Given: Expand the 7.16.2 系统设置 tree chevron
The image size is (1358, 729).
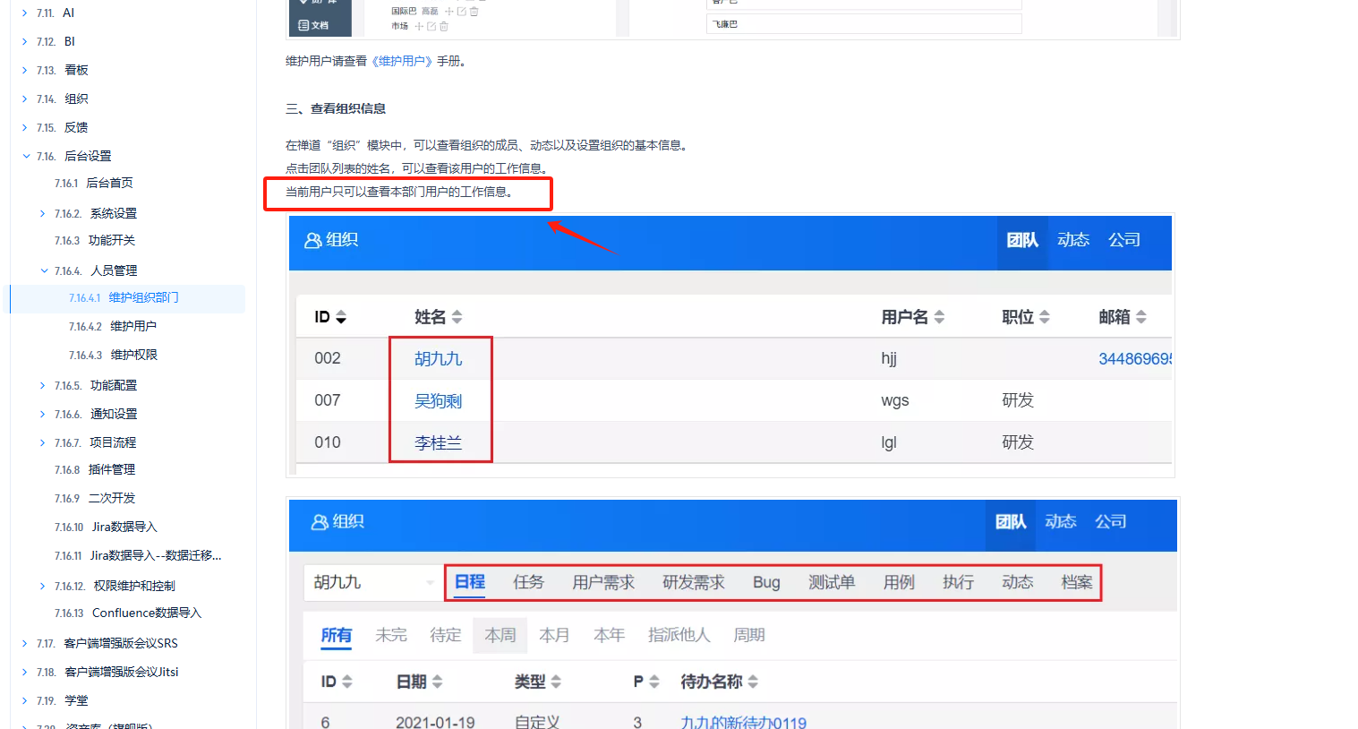Looking at the screenshot, I should click(43, 213).
